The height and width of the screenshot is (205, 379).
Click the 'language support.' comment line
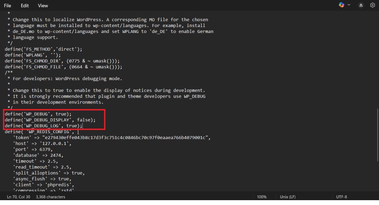coord(33,37)
